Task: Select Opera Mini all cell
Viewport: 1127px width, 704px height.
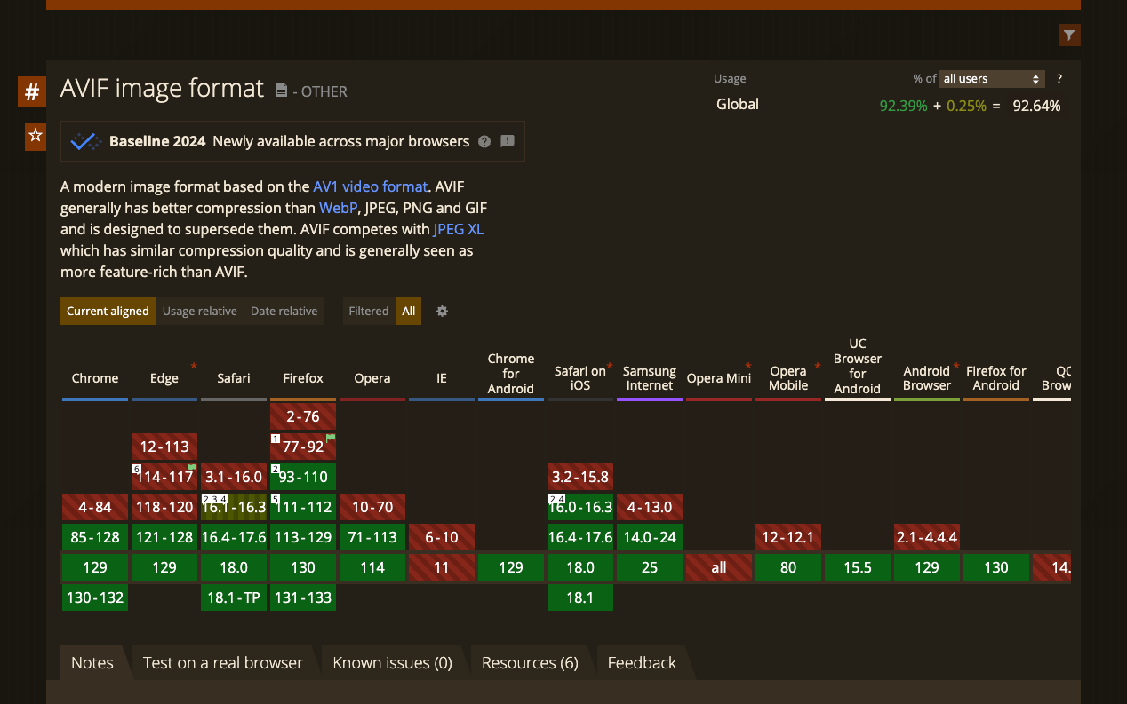Action: click(x=719, y=567)
